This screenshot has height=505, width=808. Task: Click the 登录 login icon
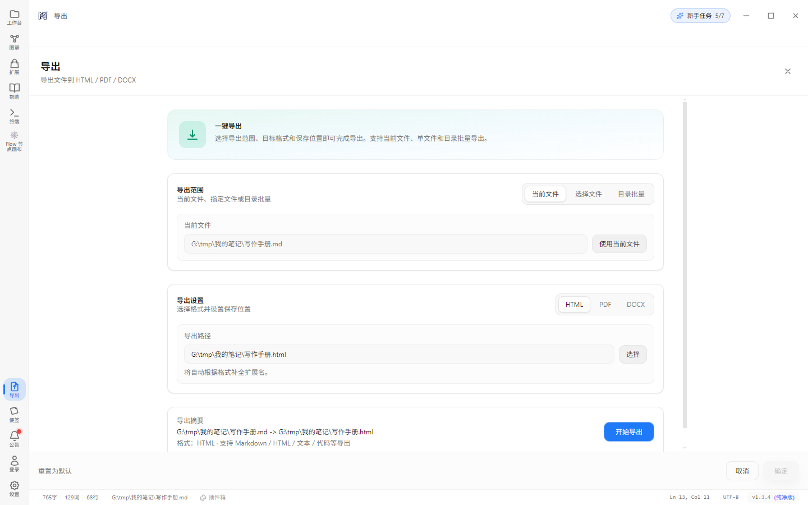pos(15,463)
